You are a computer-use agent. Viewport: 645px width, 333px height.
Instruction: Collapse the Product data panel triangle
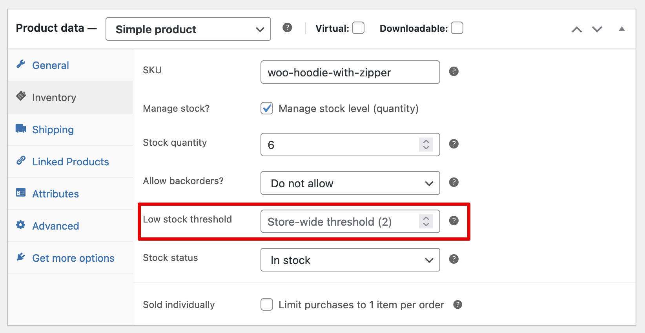click(x=621, y=29)
